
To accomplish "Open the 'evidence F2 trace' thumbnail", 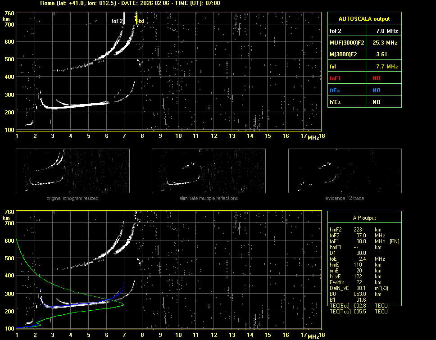I will [345, 171].
